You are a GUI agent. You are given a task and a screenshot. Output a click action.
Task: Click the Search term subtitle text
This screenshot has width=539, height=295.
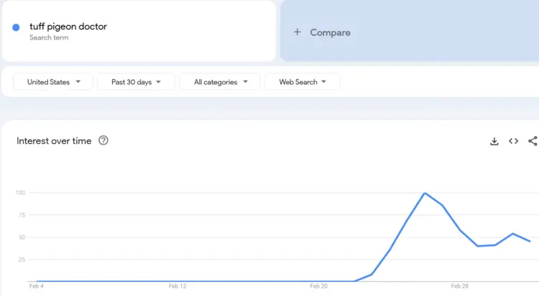coord(49,37)
